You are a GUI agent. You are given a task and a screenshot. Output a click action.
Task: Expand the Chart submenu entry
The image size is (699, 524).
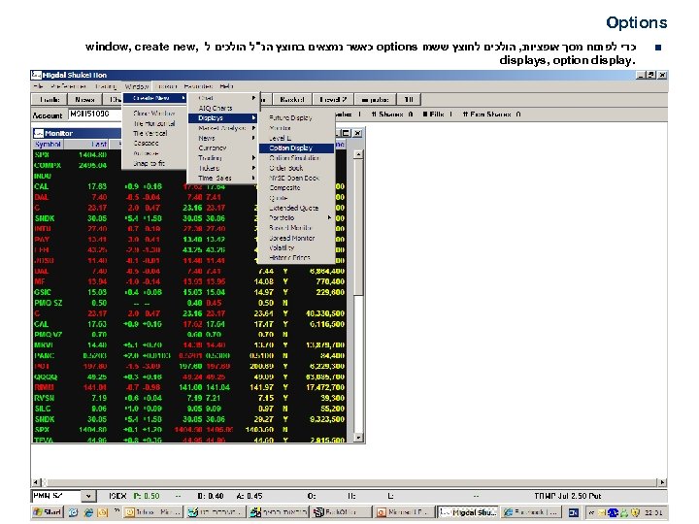[x=223, y=98]
